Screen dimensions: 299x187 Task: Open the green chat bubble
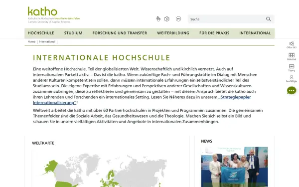(292, 90)
